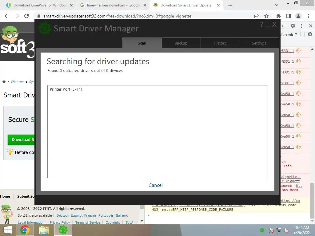The image size is (315, 236).
Task: Open the Action Center flag tray icon
Action: coord(271,230)
